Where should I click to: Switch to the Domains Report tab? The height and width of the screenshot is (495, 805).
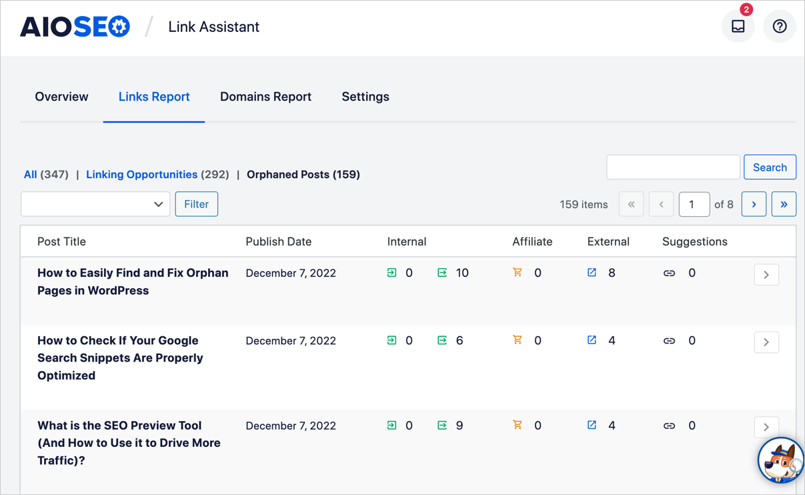pos(265,97)
